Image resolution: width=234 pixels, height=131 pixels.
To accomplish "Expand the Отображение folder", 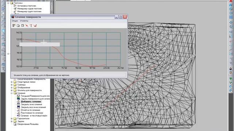I will [12, 88].
